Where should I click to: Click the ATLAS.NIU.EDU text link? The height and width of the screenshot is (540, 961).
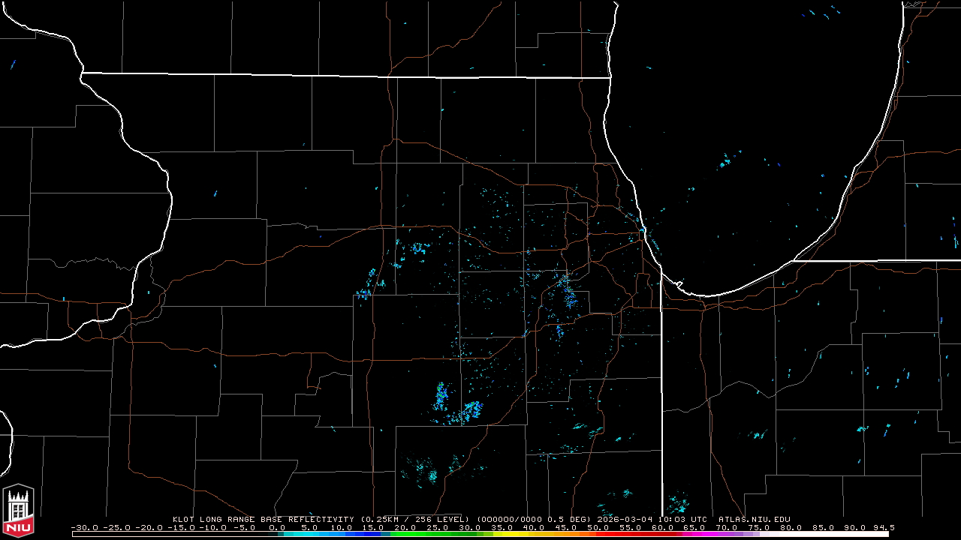pos(754,519)
